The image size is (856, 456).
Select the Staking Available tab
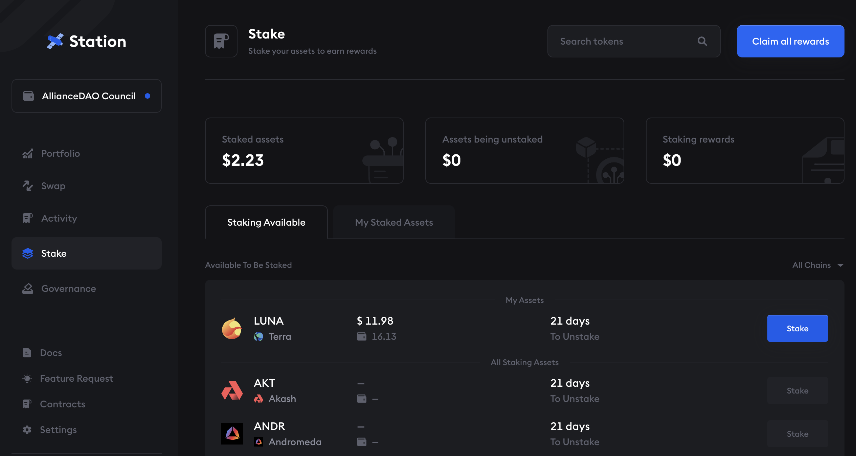(x=266, y=222)
